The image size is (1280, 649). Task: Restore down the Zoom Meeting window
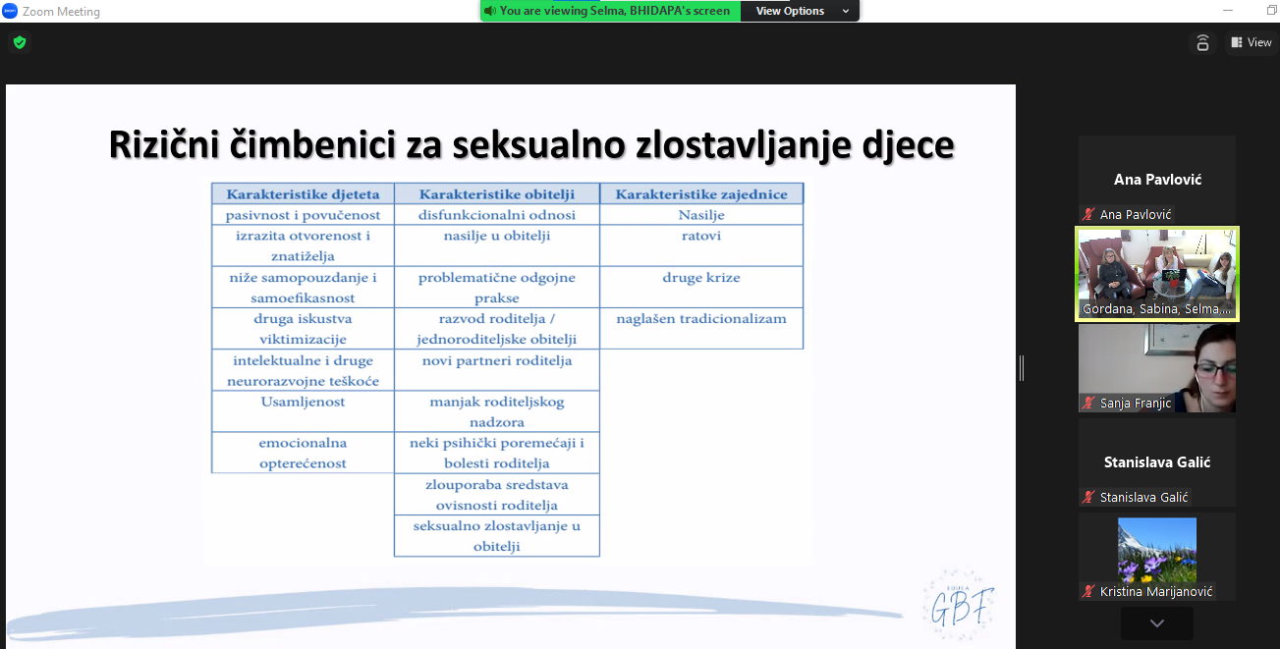tap(1271, 11)
